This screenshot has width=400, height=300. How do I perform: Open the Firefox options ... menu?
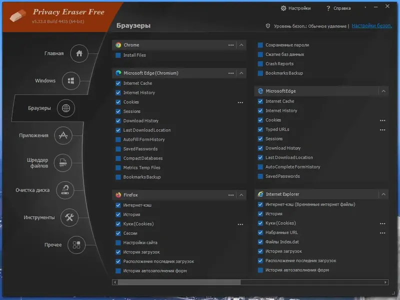coord(231,195)
